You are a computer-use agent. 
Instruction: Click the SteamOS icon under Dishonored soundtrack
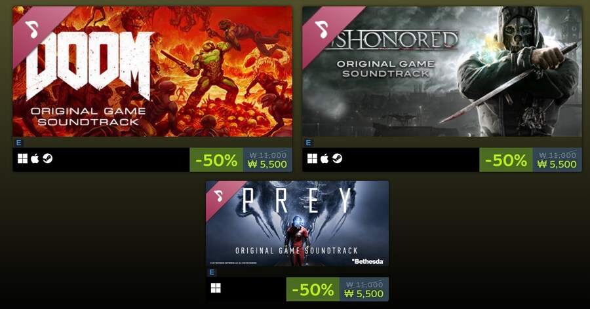point(337,158)
